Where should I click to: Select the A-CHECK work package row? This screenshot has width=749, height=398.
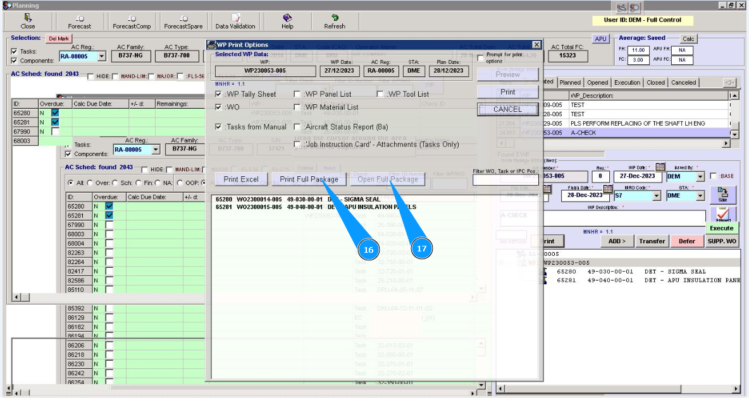(614, 133)
